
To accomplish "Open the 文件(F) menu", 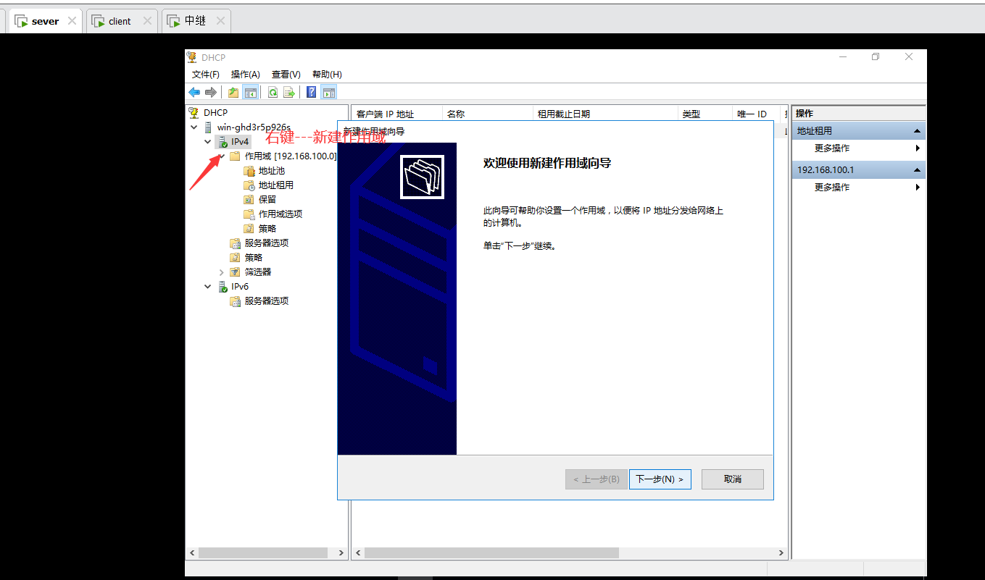I will coord(206,75).
